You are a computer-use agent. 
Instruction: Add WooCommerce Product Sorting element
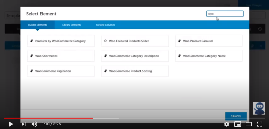pos(135,71)
